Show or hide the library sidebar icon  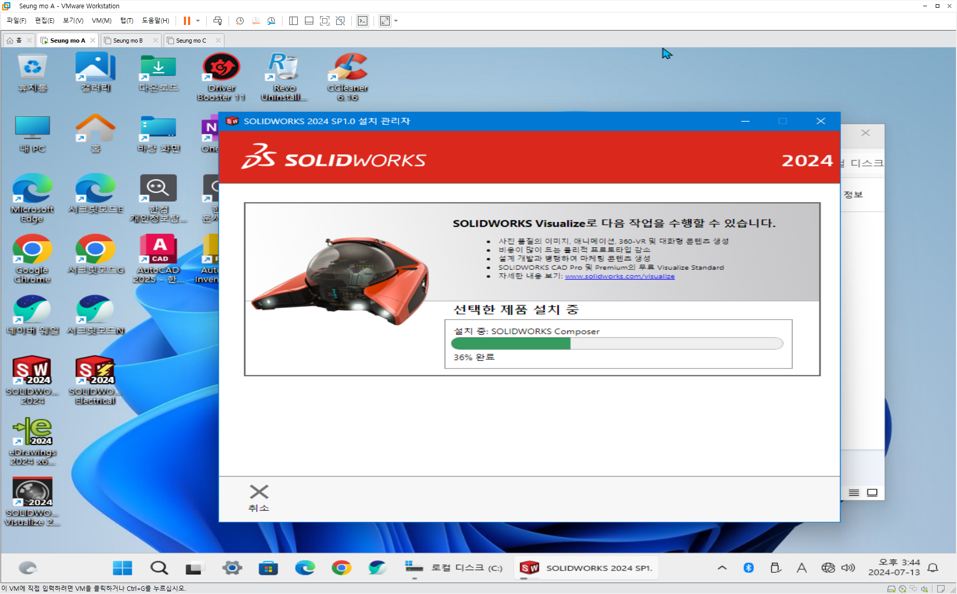tap(294, 21)
